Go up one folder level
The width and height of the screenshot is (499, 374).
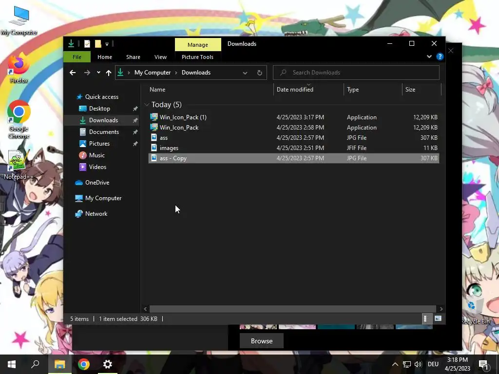coord(109,73)
